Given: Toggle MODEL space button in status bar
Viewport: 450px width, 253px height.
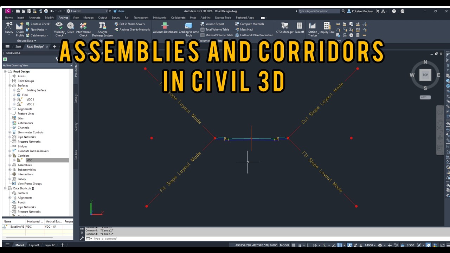Looking at the screenshot, I should coord(284,245).
